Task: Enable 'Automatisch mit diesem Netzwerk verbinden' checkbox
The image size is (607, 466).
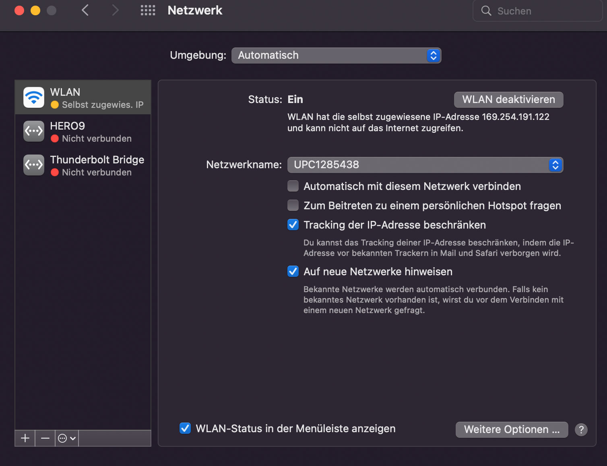Action: 293,186
